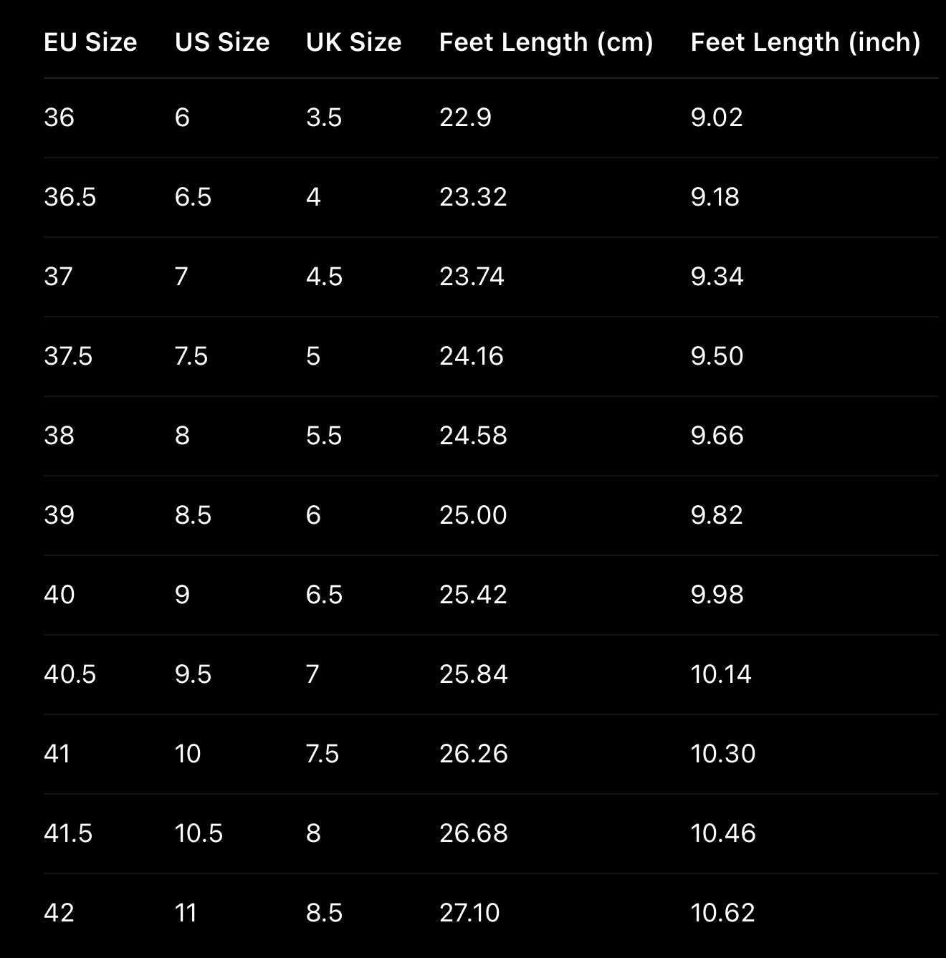Select EU size 37.5 cell
Screen dimensions: 946x958
68,356
